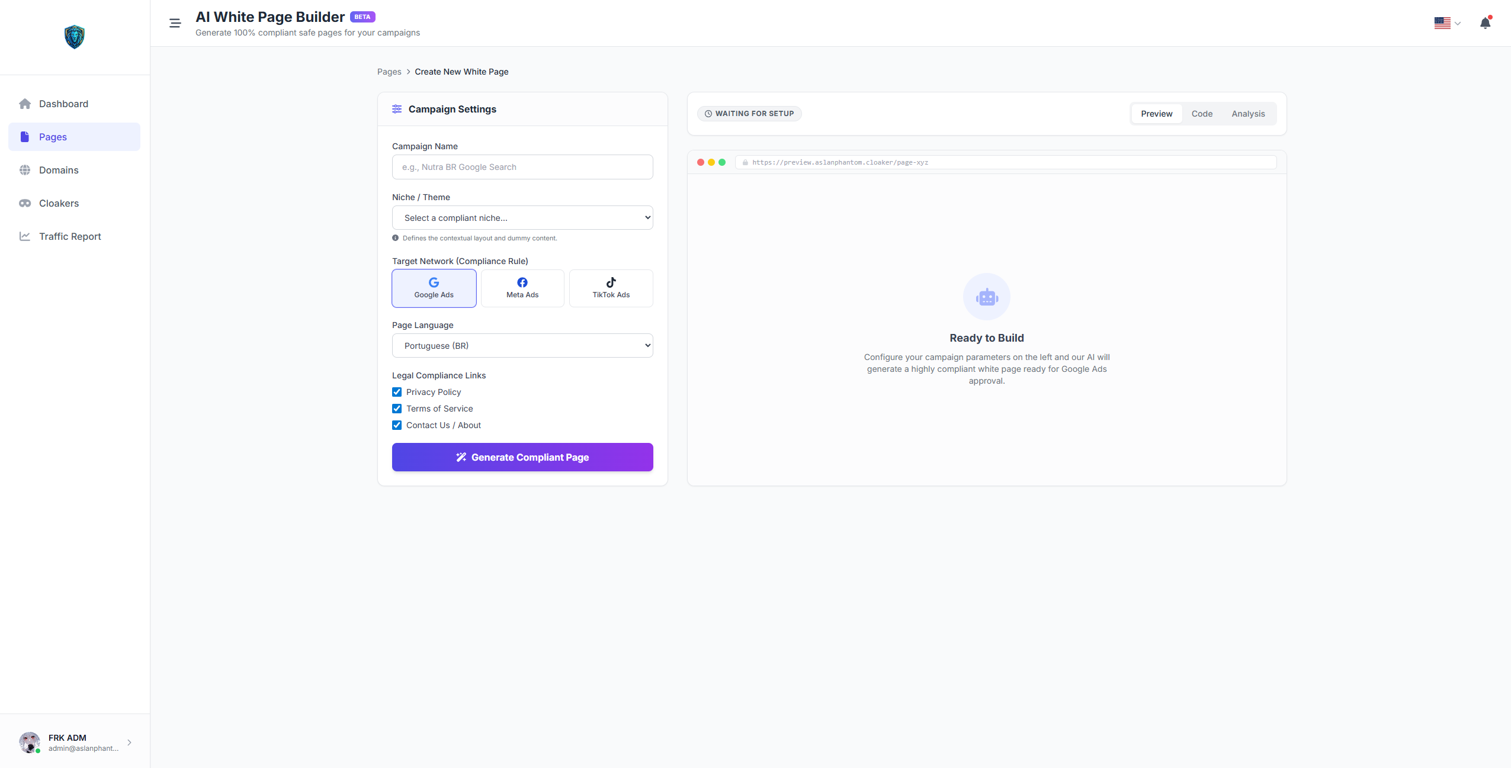Open notifications via the bell icon
1511x768 pixels.
point(1486,23)
